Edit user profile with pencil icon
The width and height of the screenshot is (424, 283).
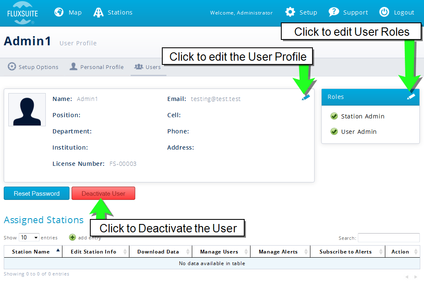306,97
